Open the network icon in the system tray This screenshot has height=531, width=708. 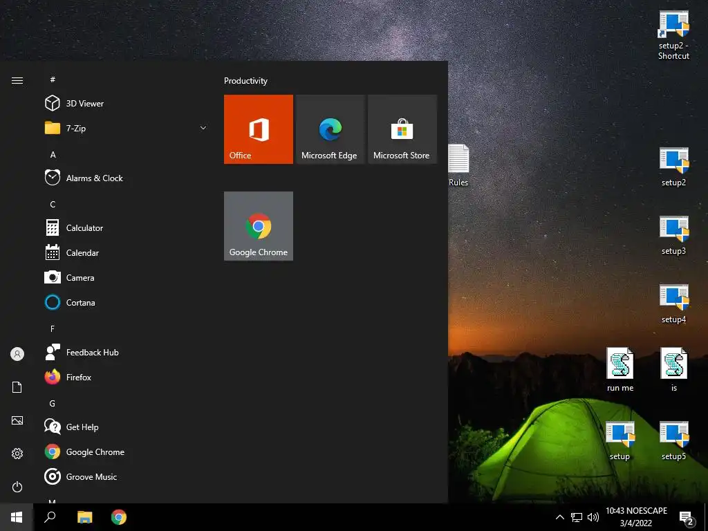pos(577,517)
